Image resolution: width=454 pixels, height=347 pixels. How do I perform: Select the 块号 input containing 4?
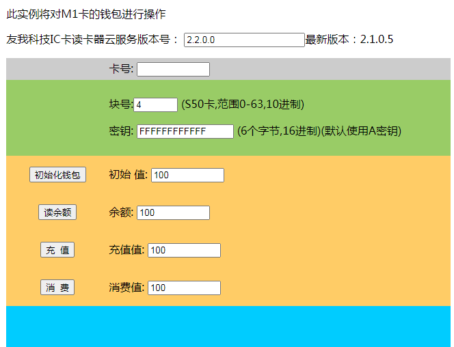(x=156, y=105)
